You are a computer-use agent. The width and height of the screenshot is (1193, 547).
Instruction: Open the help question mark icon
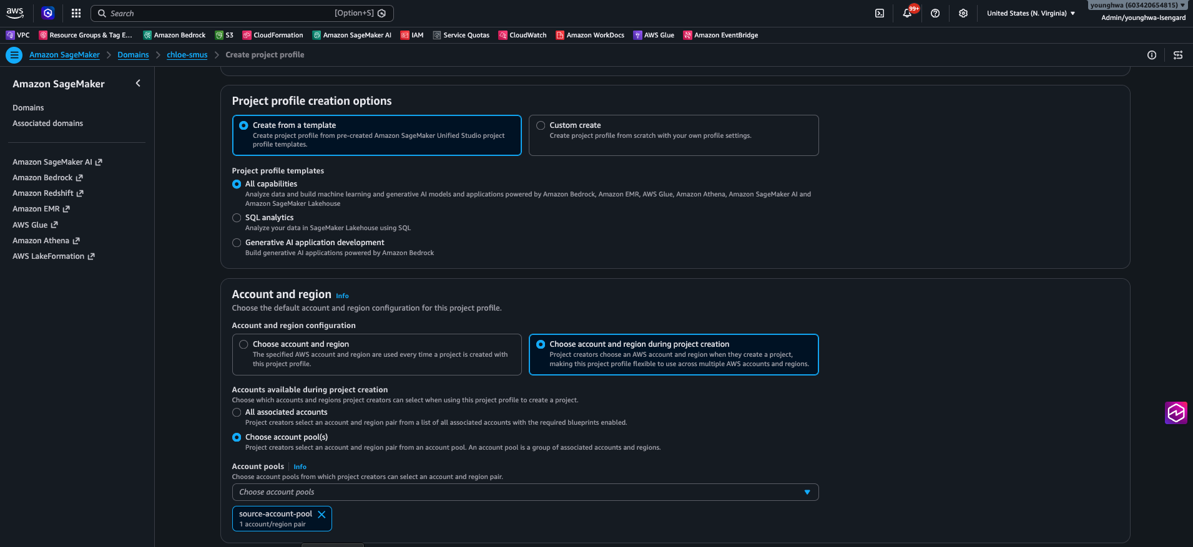(x=935, y=13)
